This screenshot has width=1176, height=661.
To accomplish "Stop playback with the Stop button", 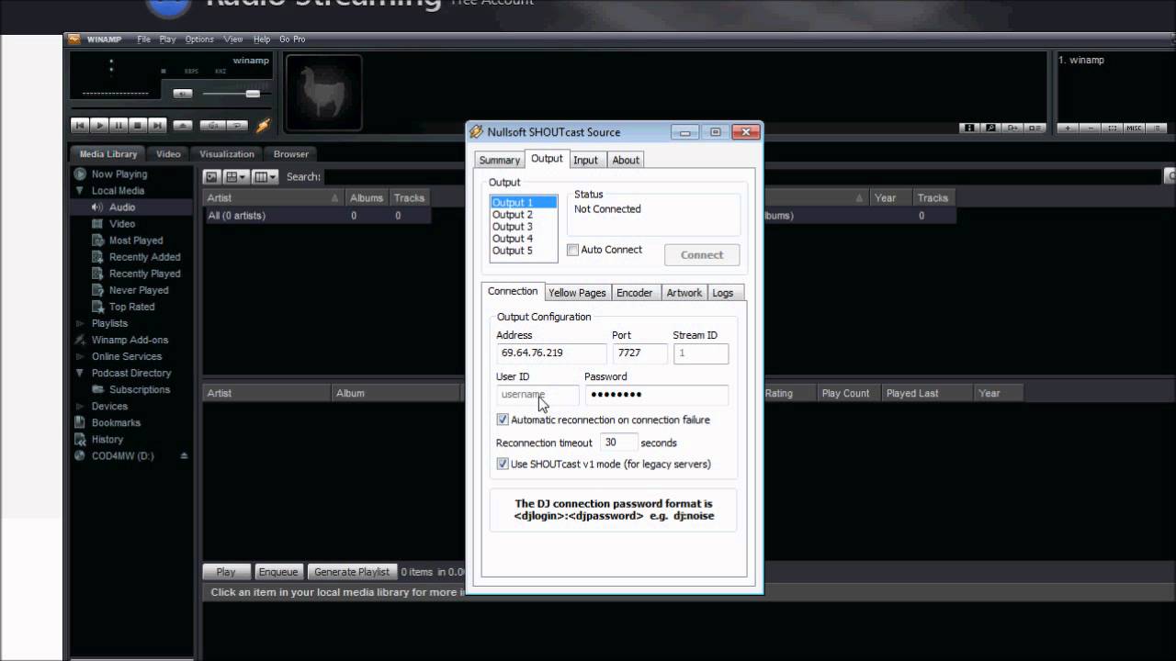I will coord(138,125).
